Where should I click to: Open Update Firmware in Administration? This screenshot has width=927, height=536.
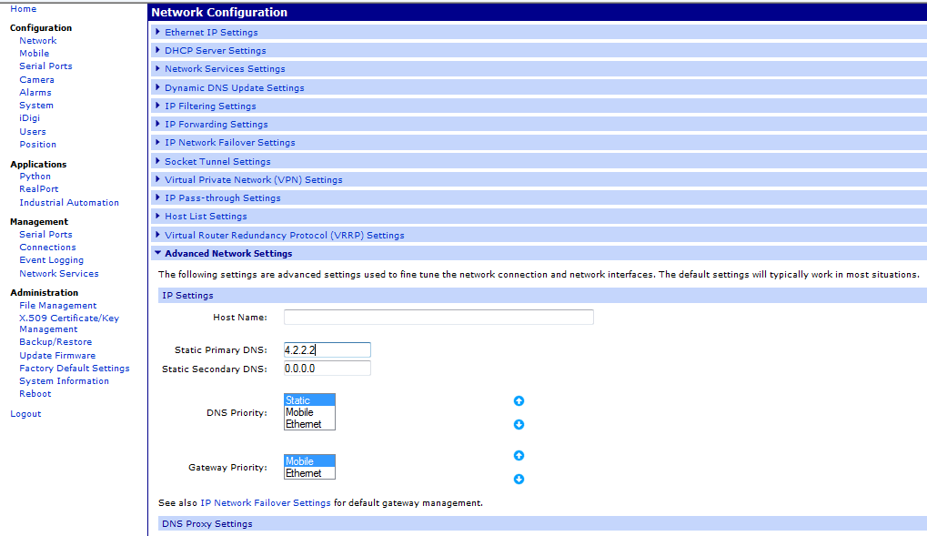pos(57,356)
